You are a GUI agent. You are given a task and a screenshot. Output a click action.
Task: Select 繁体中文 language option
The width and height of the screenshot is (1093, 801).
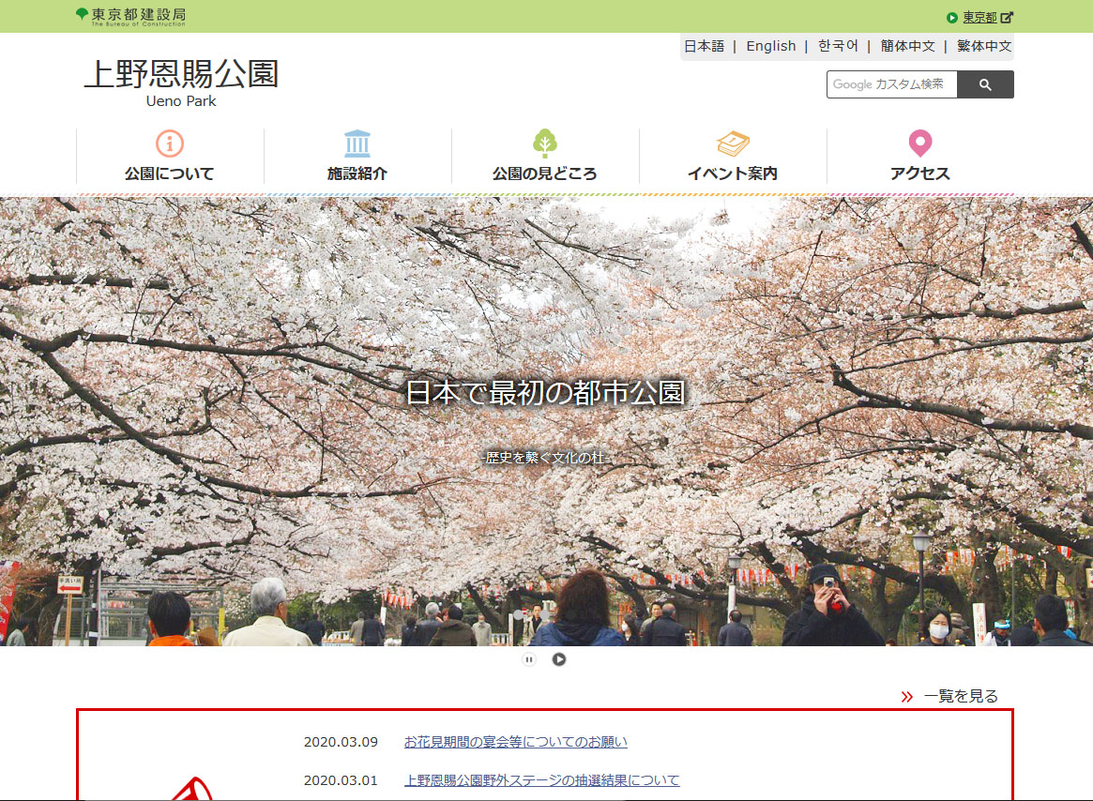point(984,46)
